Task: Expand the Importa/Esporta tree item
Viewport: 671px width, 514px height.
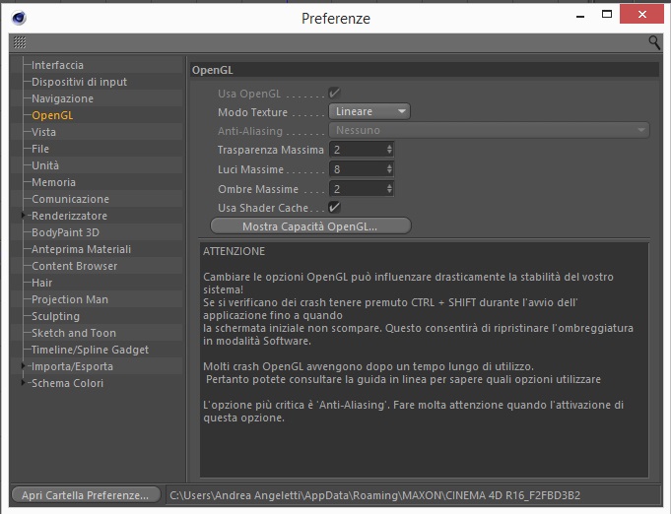Action: [x=24, y=366]
